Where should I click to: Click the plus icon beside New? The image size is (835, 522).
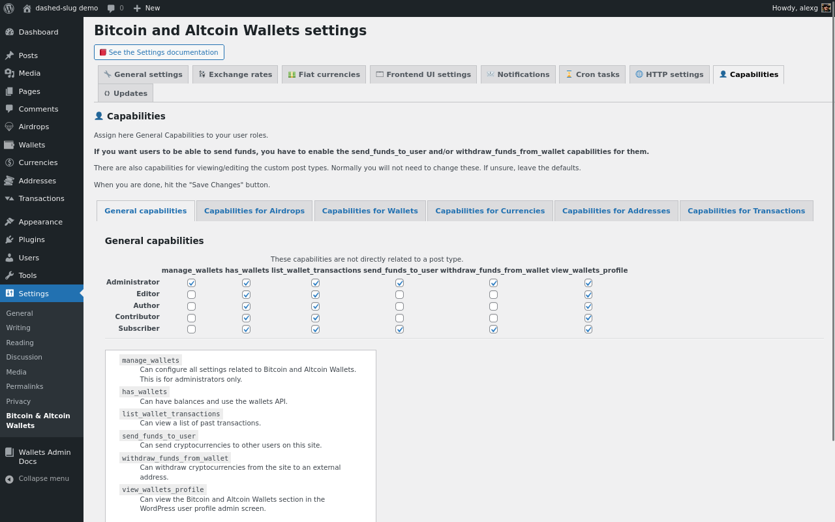coord(137,8)
